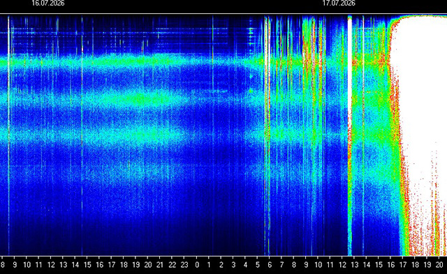Click the last hour 20 label at right edge

coord(439,265)
